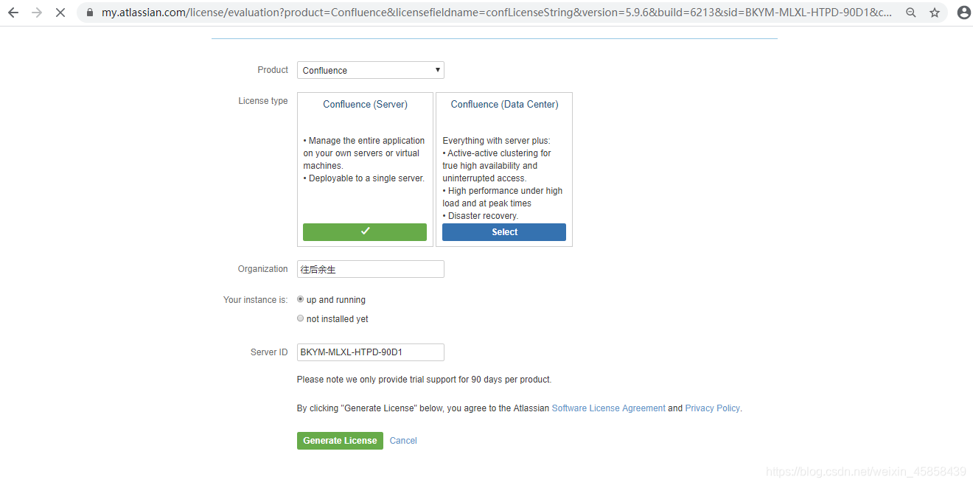Click the Generate License button
Screen dimensions: 973x485
340,441
